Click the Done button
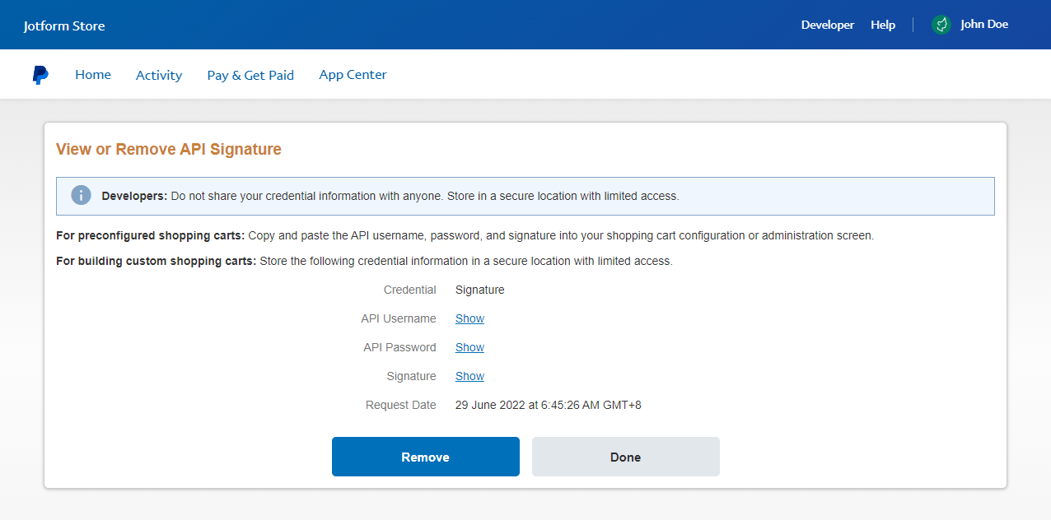The height and width of the screenshot is (520, 1051). [x=625, y=457]
